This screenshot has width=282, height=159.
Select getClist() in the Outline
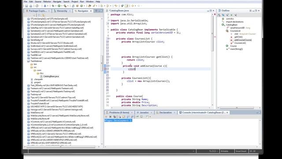coord(238,37)
